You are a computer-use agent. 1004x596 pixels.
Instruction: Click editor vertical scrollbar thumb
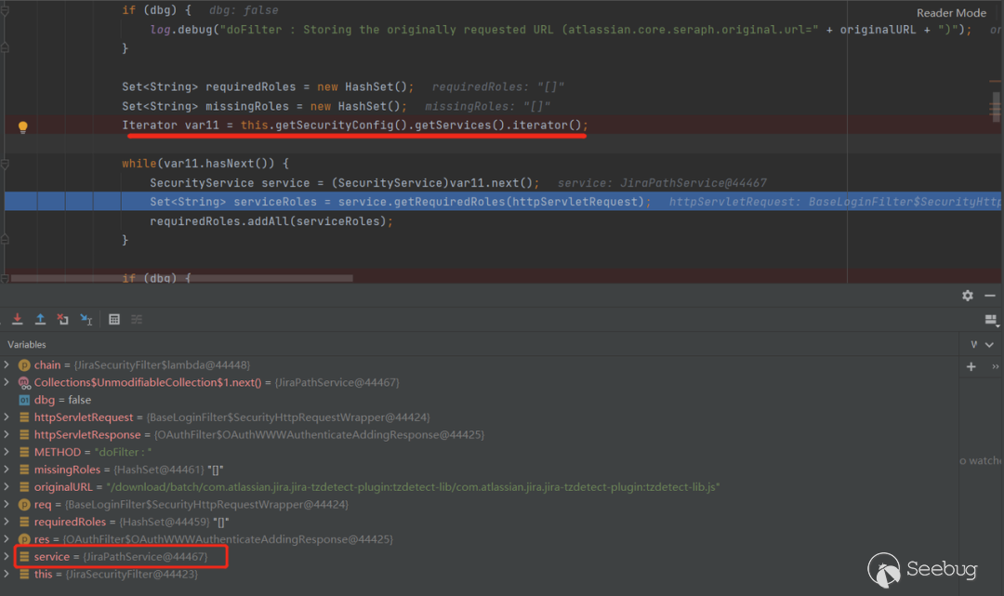[x=996, y=106]
